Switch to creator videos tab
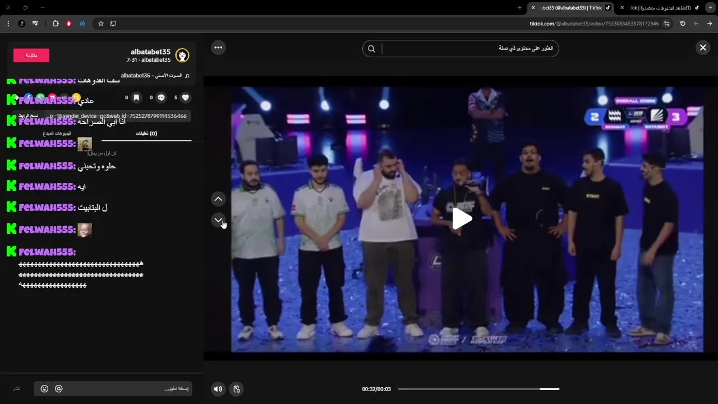 (x=57, y=134)
